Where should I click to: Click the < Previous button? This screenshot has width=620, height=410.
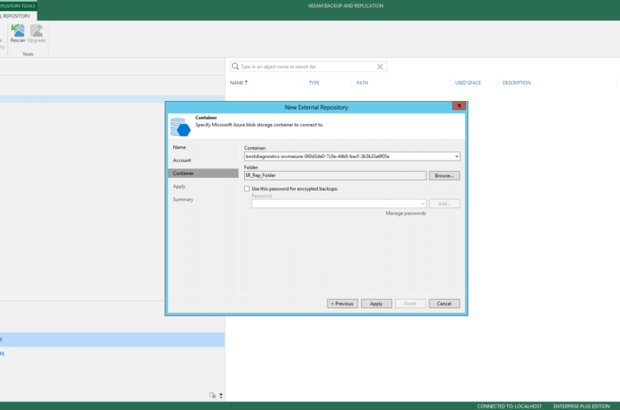(343, 304)
